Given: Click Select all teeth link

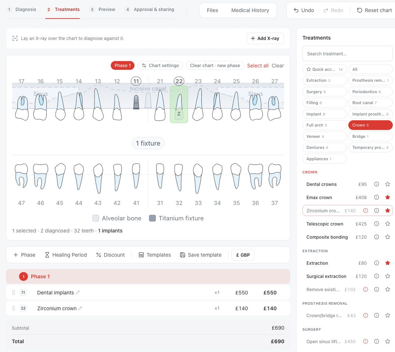Looking at the screenshot, I should click(x=258, y=65).
